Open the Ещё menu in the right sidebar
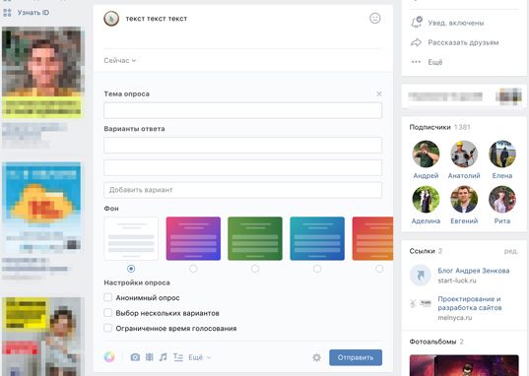The height and width of the screenshot is (376, 529). pyautogui.click(x=434, y=62)
